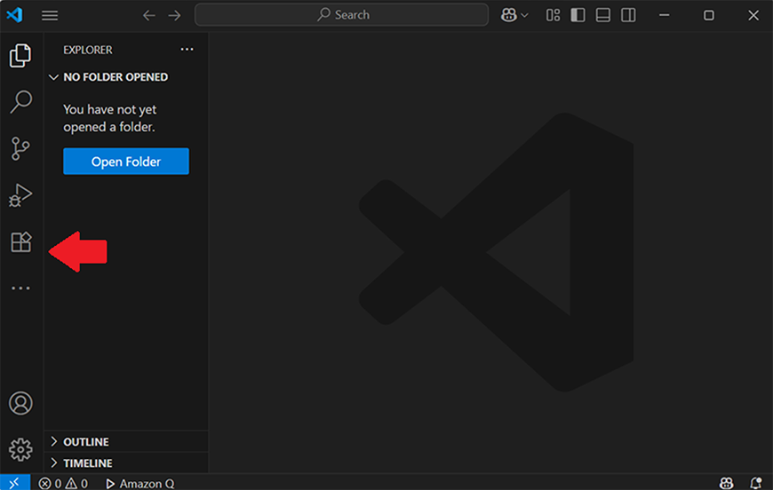The width and height of the screenshot is (773, 490).
Task: Toggle the secondary side bar
Action: [628, 15]
